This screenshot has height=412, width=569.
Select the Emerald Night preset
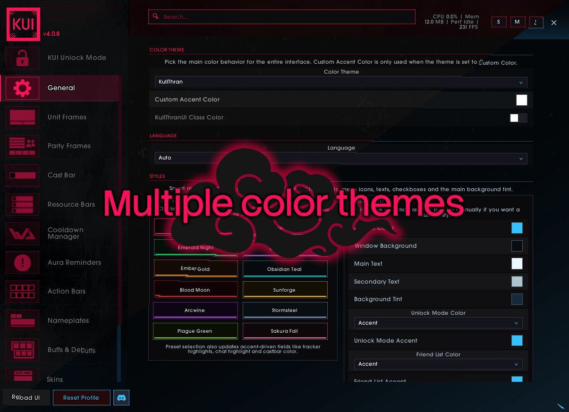pos(195,248)
